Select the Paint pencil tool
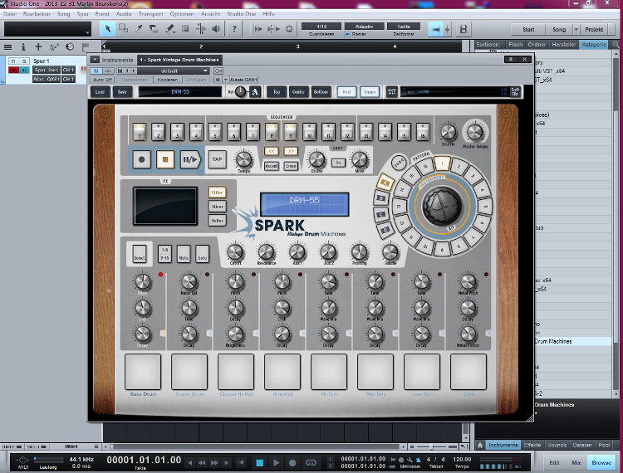The width and height of the screenshot is (623, 473). (x=169, y=28)
